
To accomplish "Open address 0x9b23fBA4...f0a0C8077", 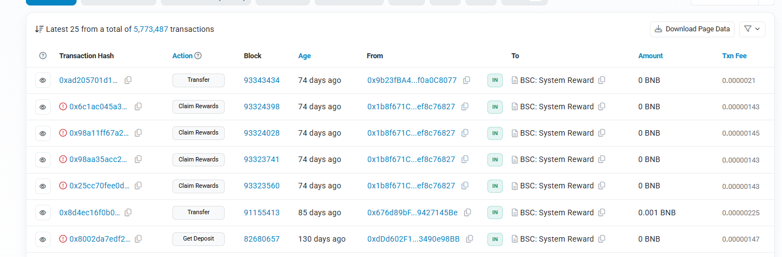I will tap(412, 80).
